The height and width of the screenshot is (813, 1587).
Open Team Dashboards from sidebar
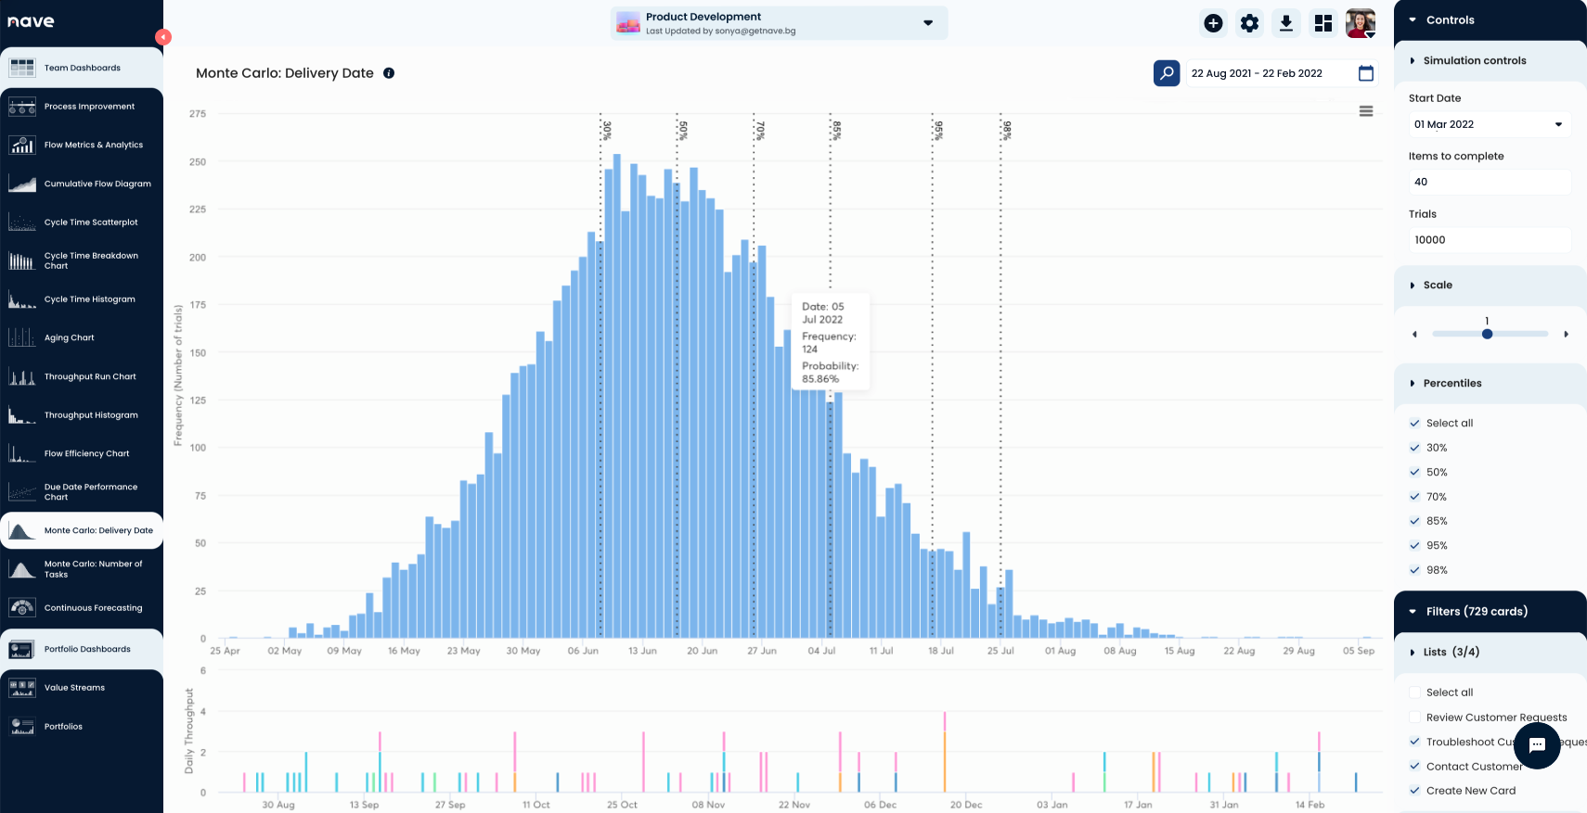(x=82, y=68)
